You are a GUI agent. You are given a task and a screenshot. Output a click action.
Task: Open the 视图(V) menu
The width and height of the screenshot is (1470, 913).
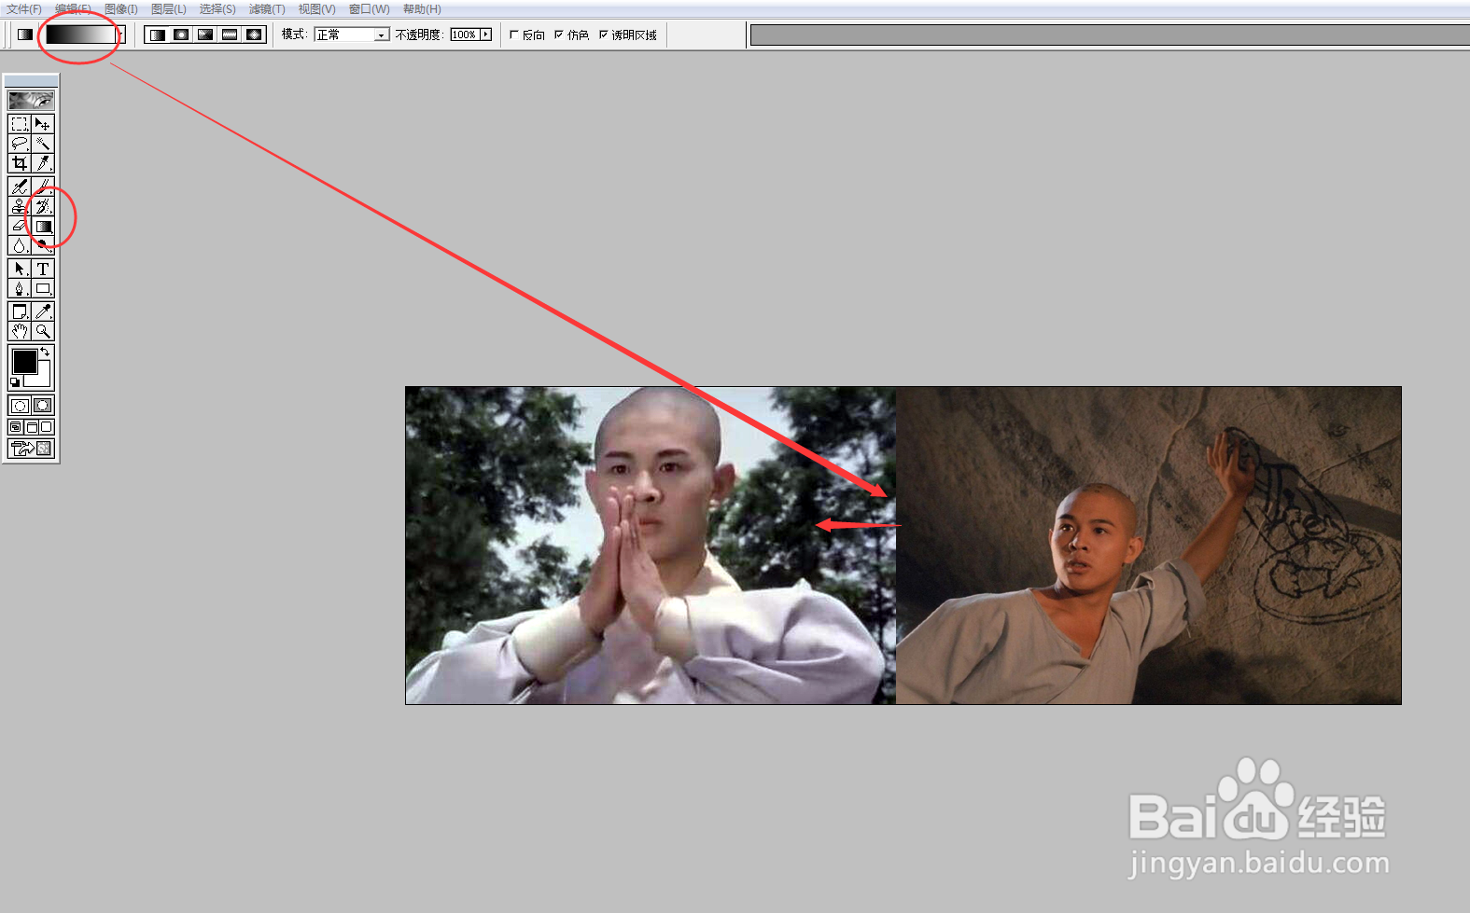click(x=316, y=9)
